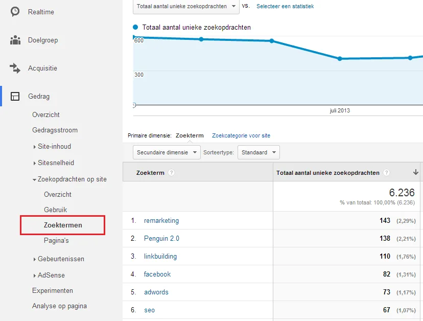The image size is (423, 321).
Task: Click help icon beside Totaal aantal unieke zoekopdrachten header
Action: tap(386, 173)
